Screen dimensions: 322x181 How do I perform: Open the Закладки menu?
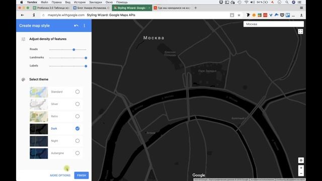(x=96, y=2)
